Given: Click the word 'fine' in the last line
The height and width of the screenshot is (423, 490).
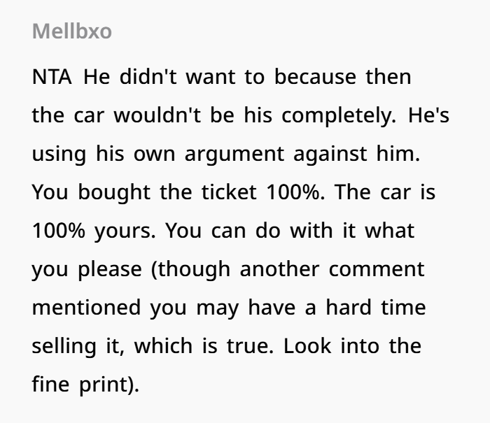Looking at the screenshot, I should pyautogui.click(x=50, y=385).
